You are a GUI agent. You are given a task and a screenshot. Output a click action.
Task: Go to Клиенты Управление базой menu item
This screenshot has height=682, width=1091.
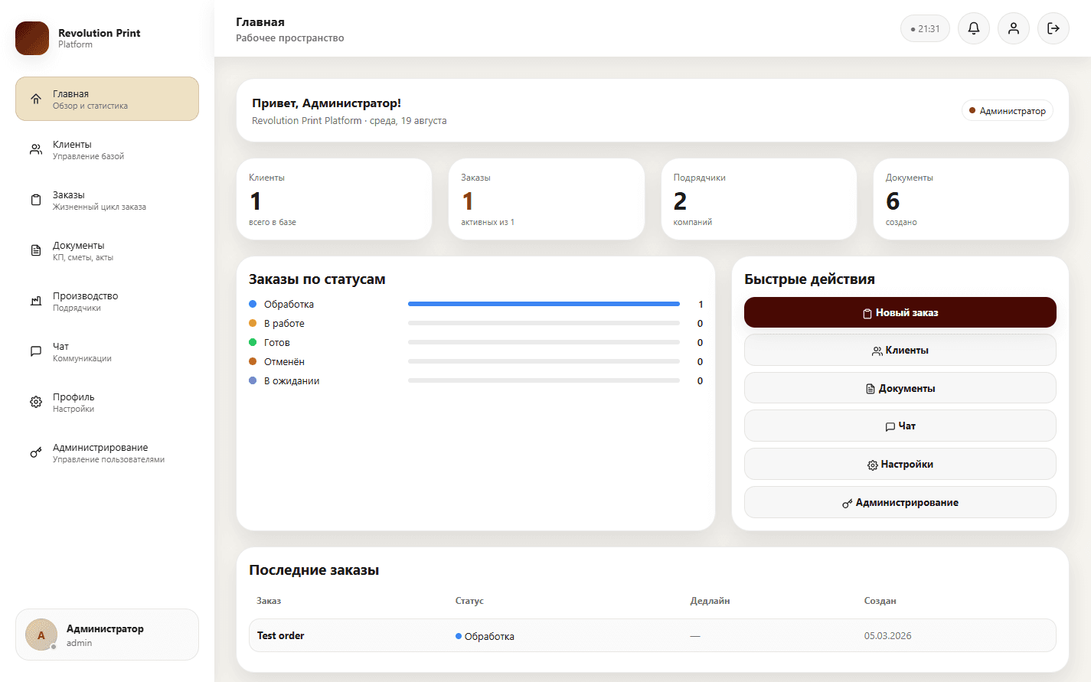(107, 149)
